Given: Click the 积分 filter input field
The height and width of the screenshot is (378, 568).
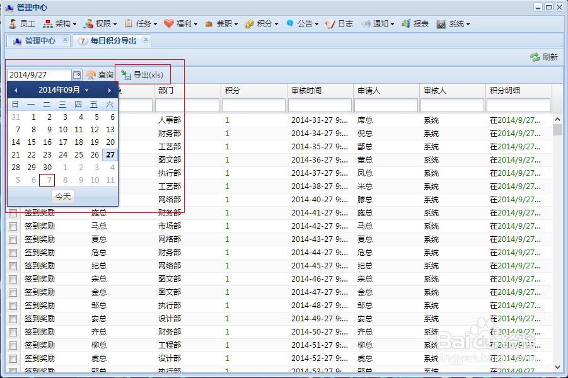Looking at the screenshot, I should tap(254, 105).
